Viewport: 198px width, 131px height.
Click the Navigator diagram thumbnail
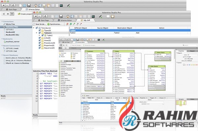click(181, 103)
